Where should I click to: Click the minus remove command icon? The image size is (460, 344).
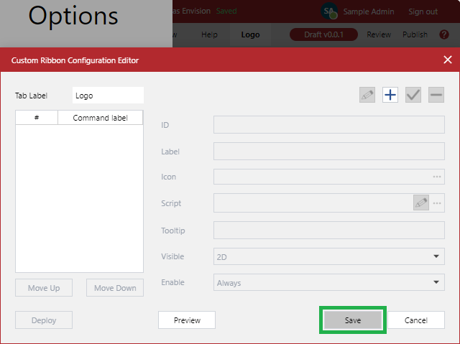click(x=436, y=95)
